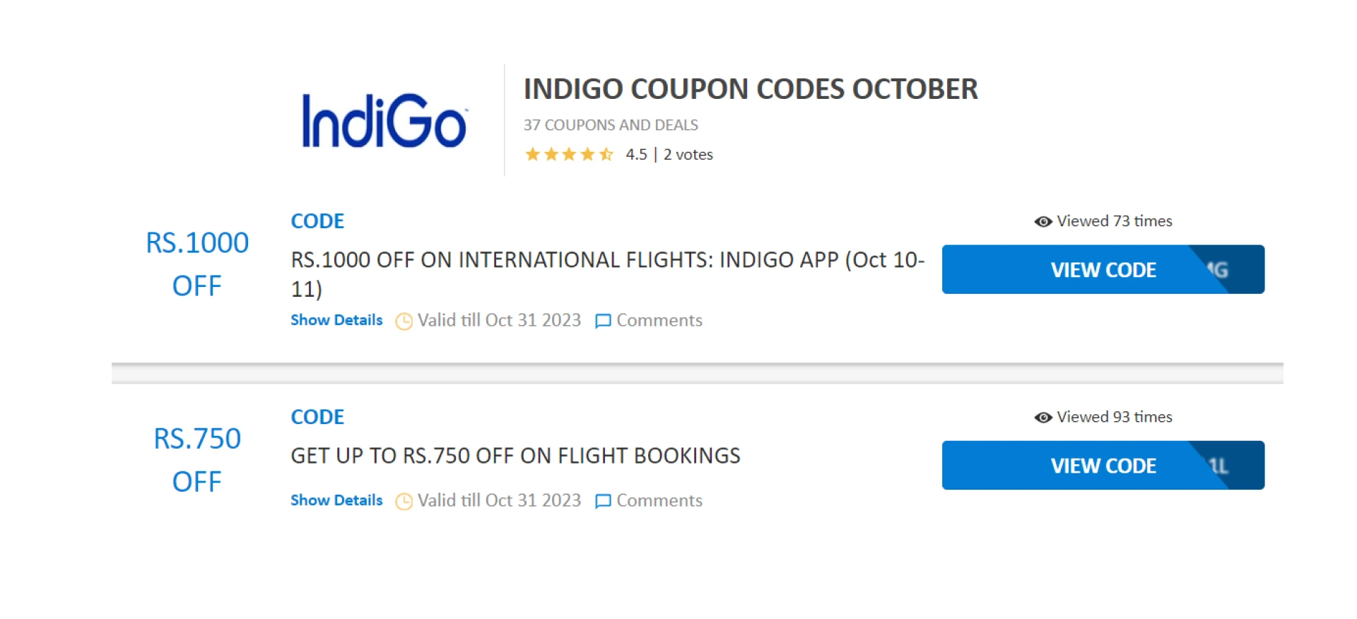Click the clock icon on Rs.750 coupon
Image resolution: width=1357 pixels, height=619 pixels.
[x=404, y=502]
